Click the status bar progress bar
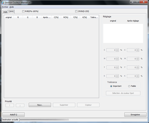This screenshot has height=123, width=149. click(44, 120)
